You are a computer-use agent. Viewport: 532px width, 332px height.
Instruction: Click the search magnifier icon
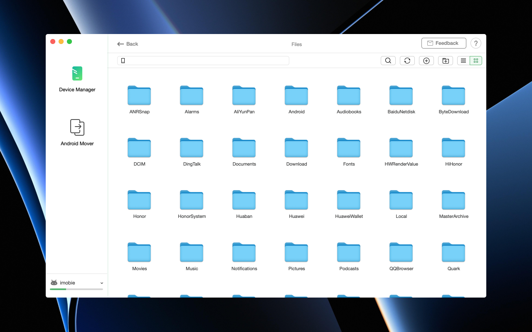click(388, 61)
